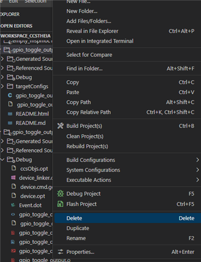Click the Flash Project chip icon
This screenshot has height=262, width=201.
[x=60, y=204]
